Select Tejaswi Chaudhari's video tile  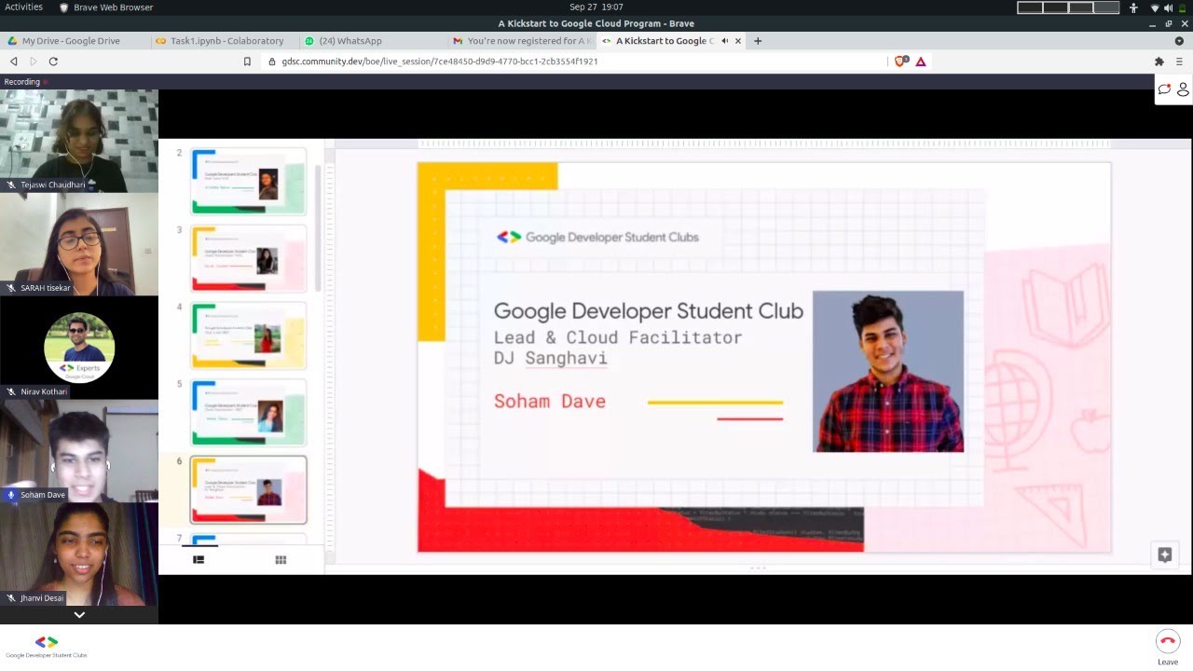[x=79, y=141]
